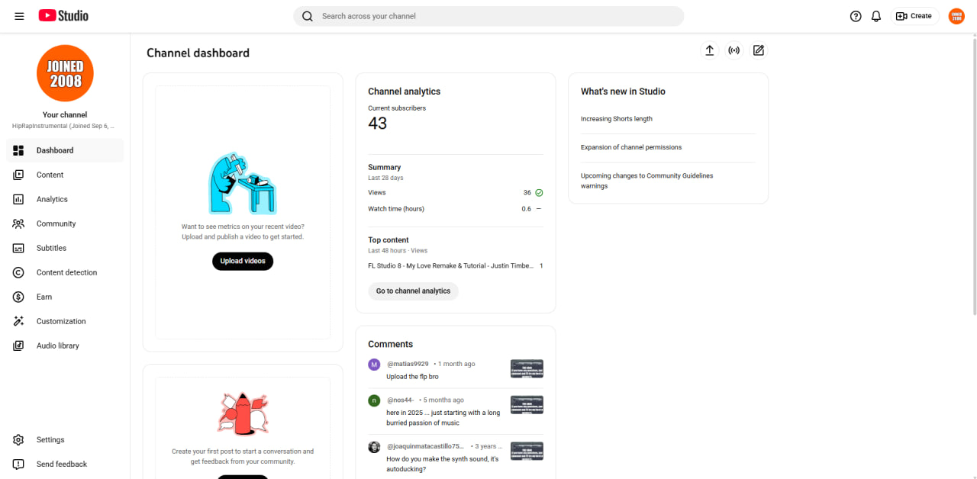Click the page's vertical scrollbar
This screenshot has width=977, height=479.
pos(973,174)
